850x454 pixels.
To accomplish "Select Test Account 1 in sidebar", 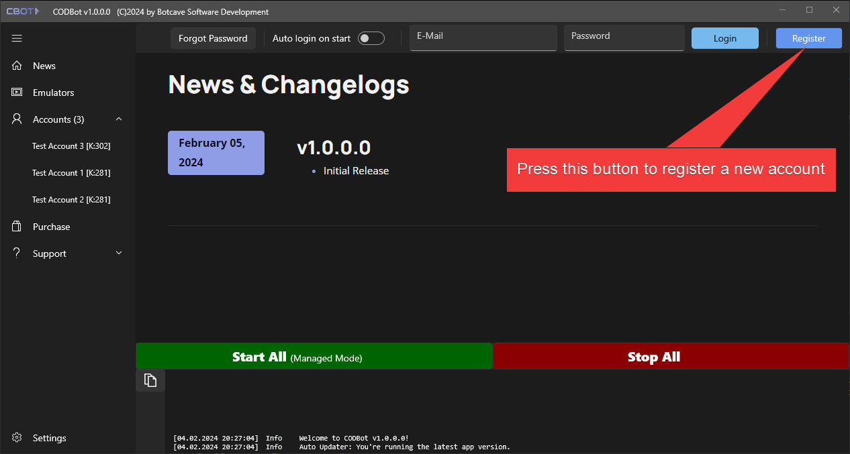I will (71, 173).
